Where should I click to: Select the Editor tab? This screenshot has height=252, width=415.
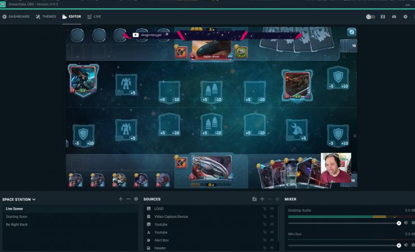[72, 17]
